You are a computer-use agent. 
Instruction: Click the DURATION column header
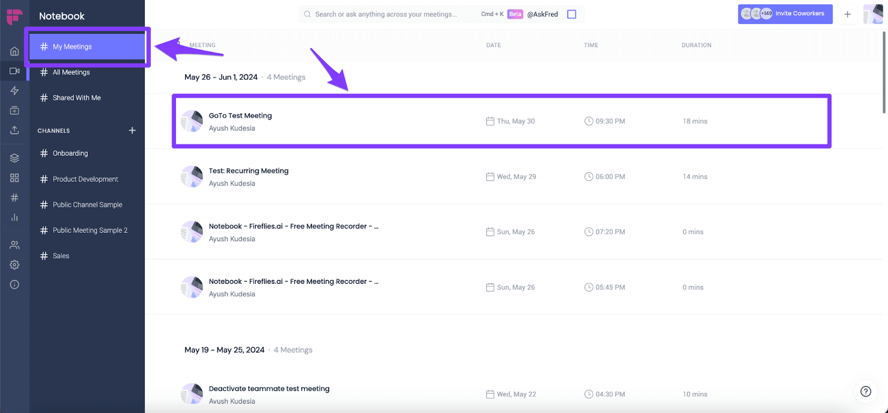click(696, 45)
